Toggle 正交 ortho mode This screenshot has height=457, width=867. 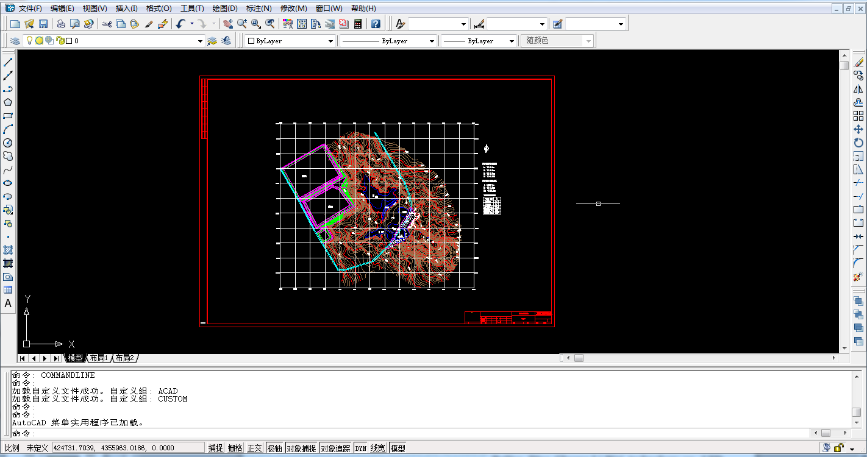pyautogui.click(x=255, y=448)
